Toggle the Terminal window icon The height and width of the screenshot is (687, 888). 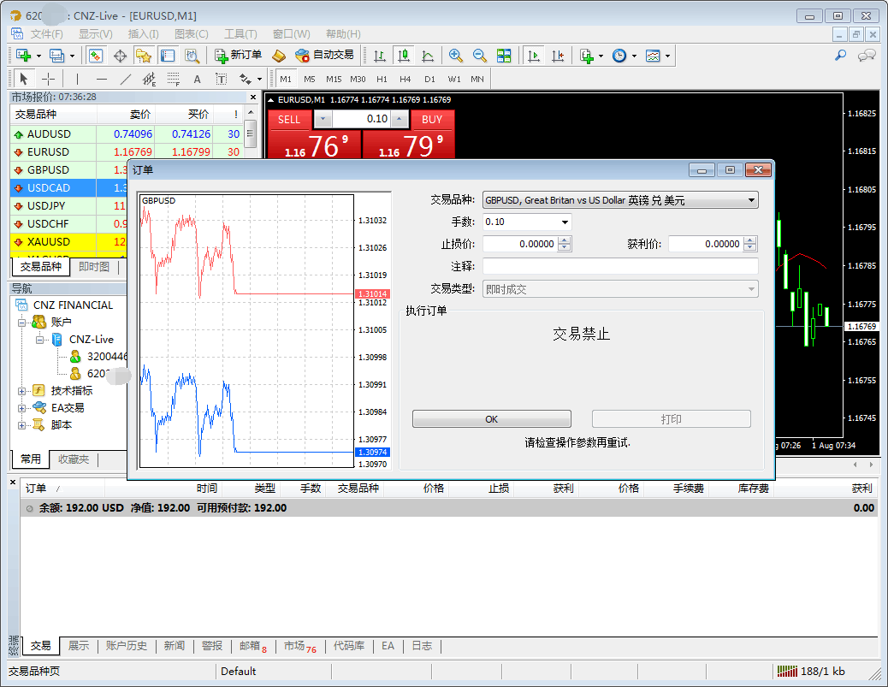coord(167,56)
